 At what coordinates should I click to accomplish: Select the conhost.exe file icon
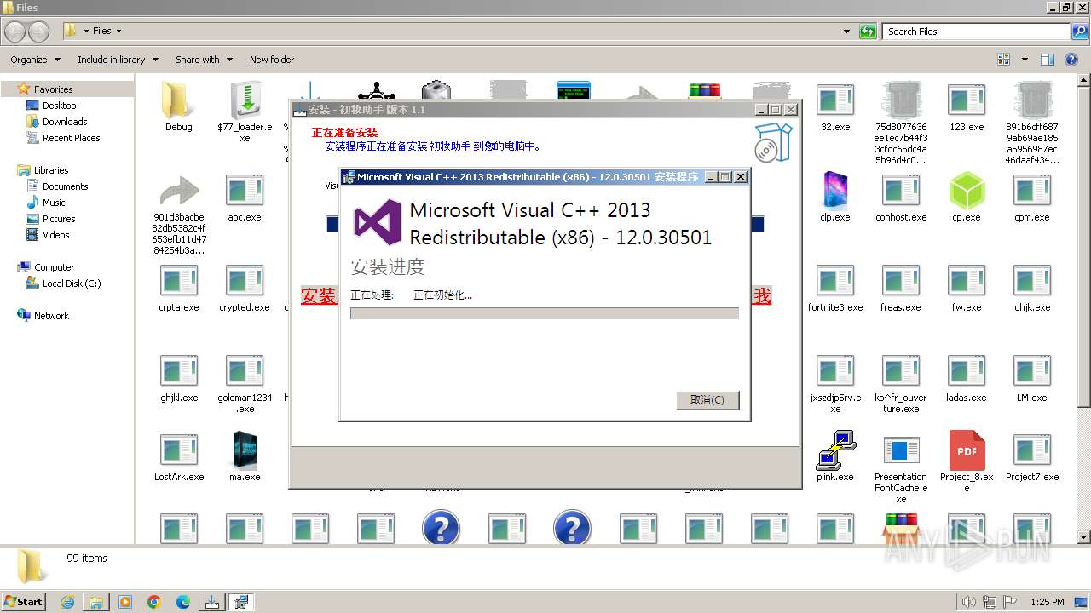[901, 191]
